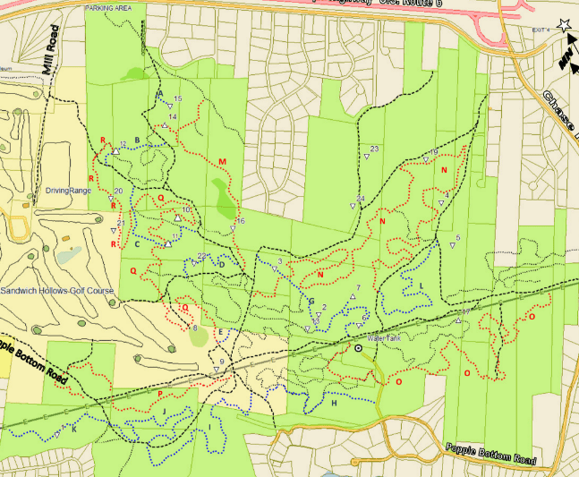Select waypoint triangle number 24
This screenshot has width=579, height=477.
[x=353, y=207]
